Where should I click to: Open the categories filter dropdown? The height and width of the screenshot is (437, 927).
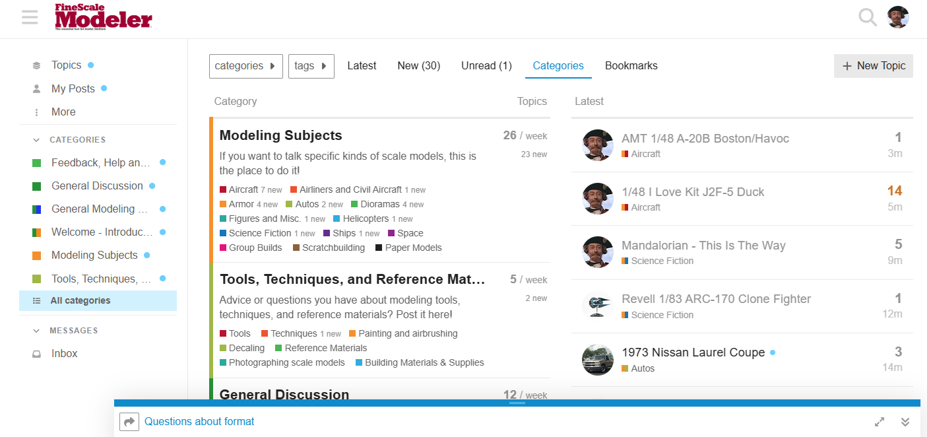pos(246,66)
